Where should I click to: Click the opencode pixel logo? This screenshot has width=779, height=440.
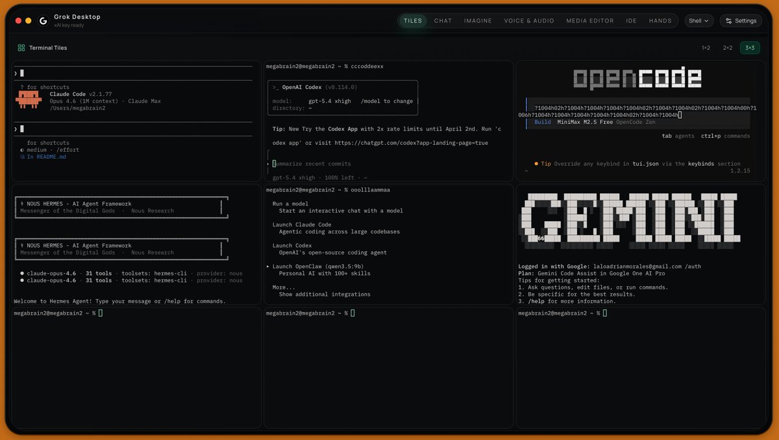637,78
